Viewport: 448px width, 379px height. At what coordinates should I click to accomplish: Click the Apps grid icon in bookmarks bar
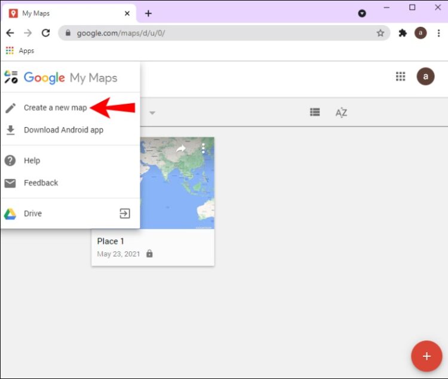point(10,51)
